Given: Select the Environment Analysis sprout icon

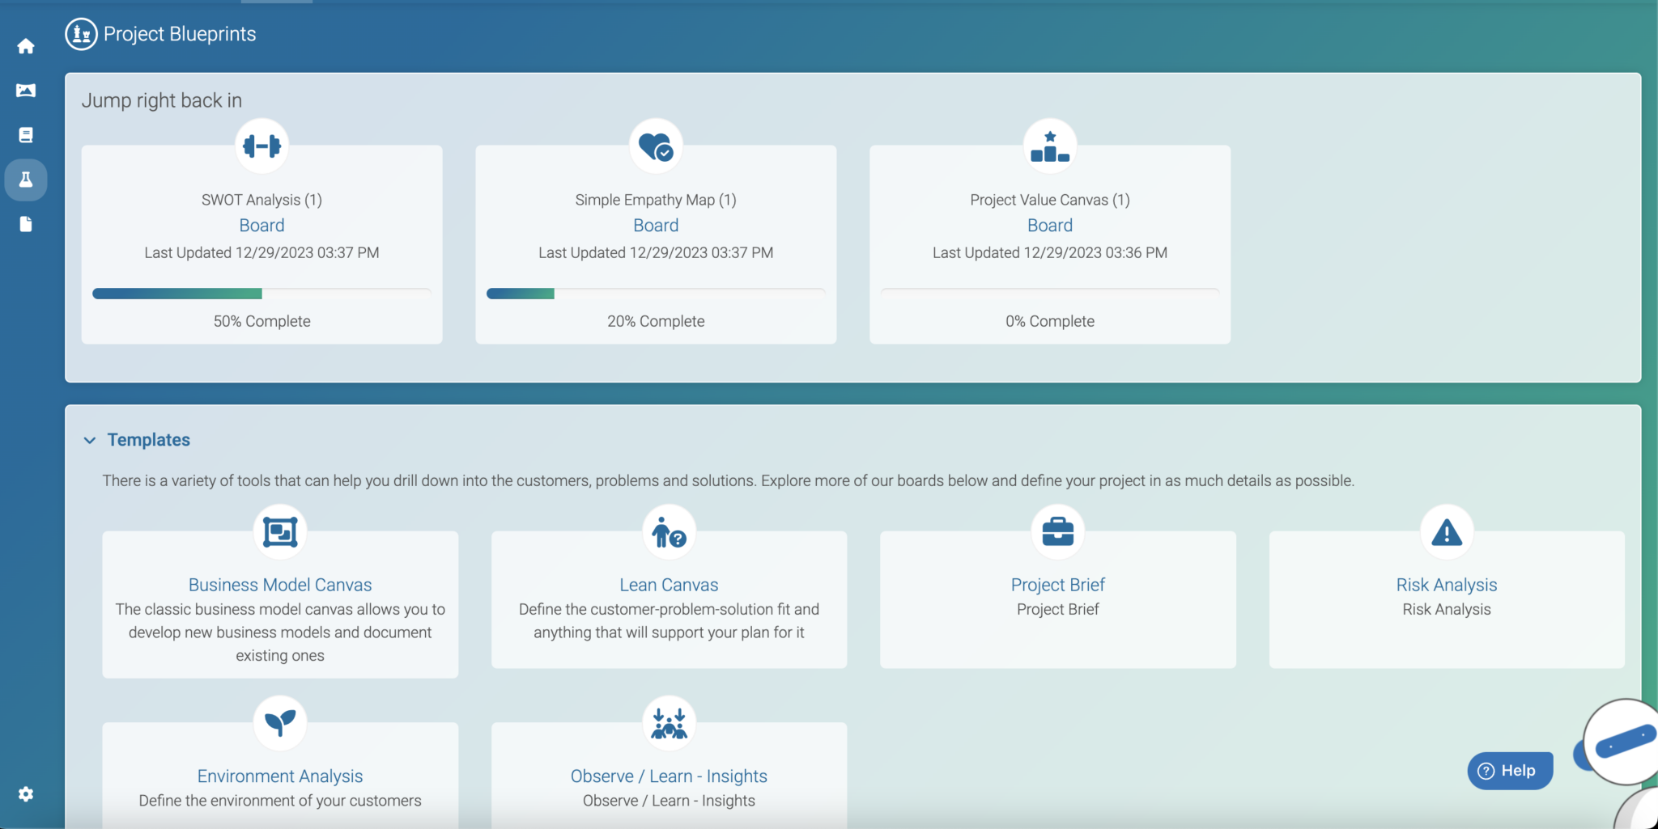Looking at the screenshot, I should pos(279,723).
